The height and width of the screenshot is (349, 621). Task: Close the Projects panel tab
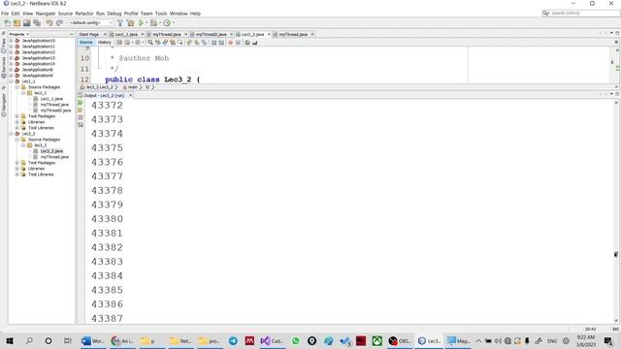coord(28,35)
